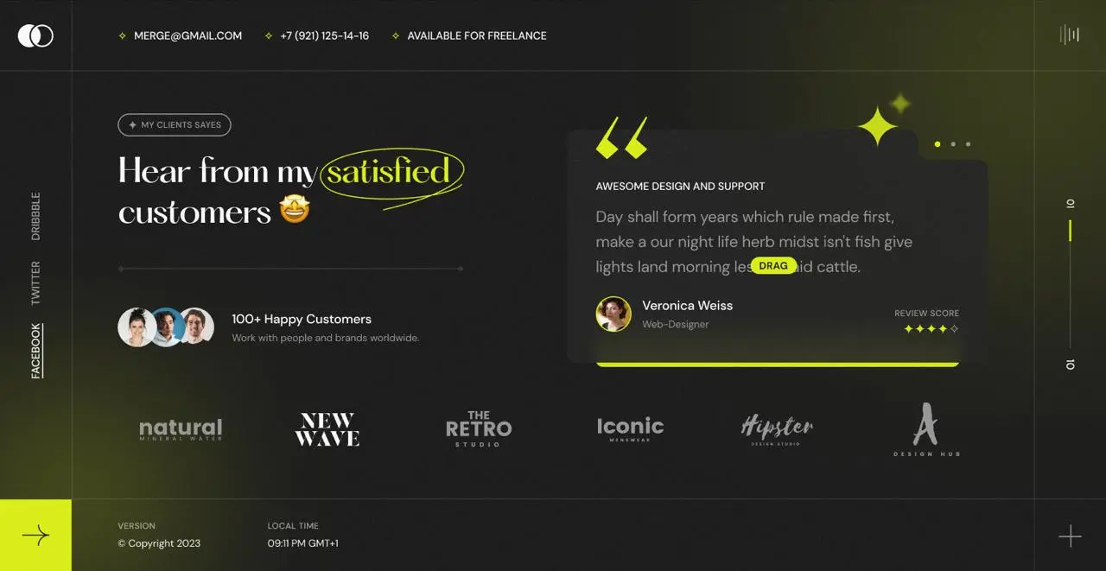This screenshot has height=571, width=1106.
Task: Click the 09:11 PM GMT+1 local time
Action: click(x=303, y=544)
